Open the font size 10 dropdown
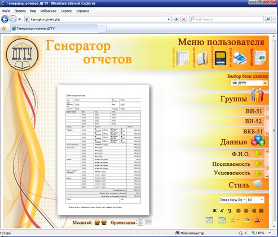Viewport: 278px width, 237px height. point(255,200)
